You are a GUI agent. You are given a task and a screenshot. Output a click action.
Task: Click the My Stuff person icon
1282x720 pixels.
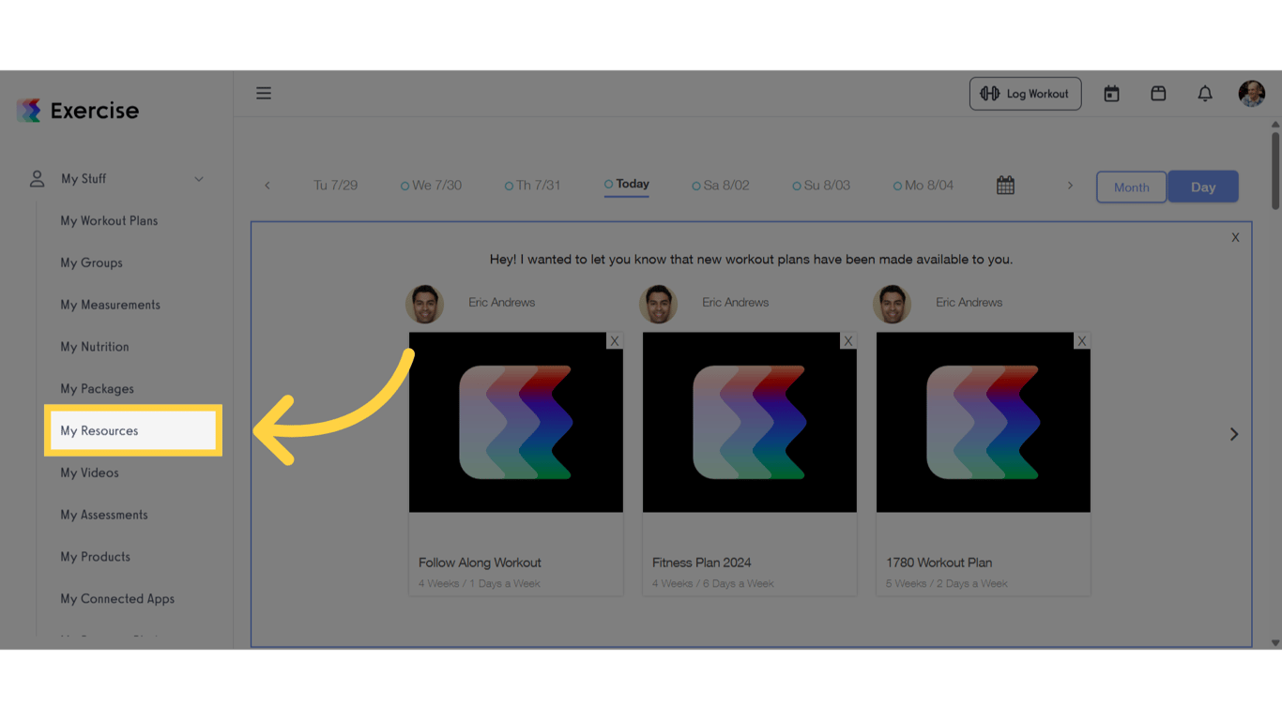38,178
